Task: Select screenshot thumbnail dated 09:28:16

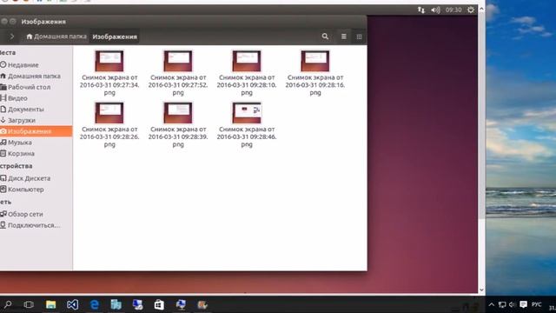Action: tap(314, 61)
